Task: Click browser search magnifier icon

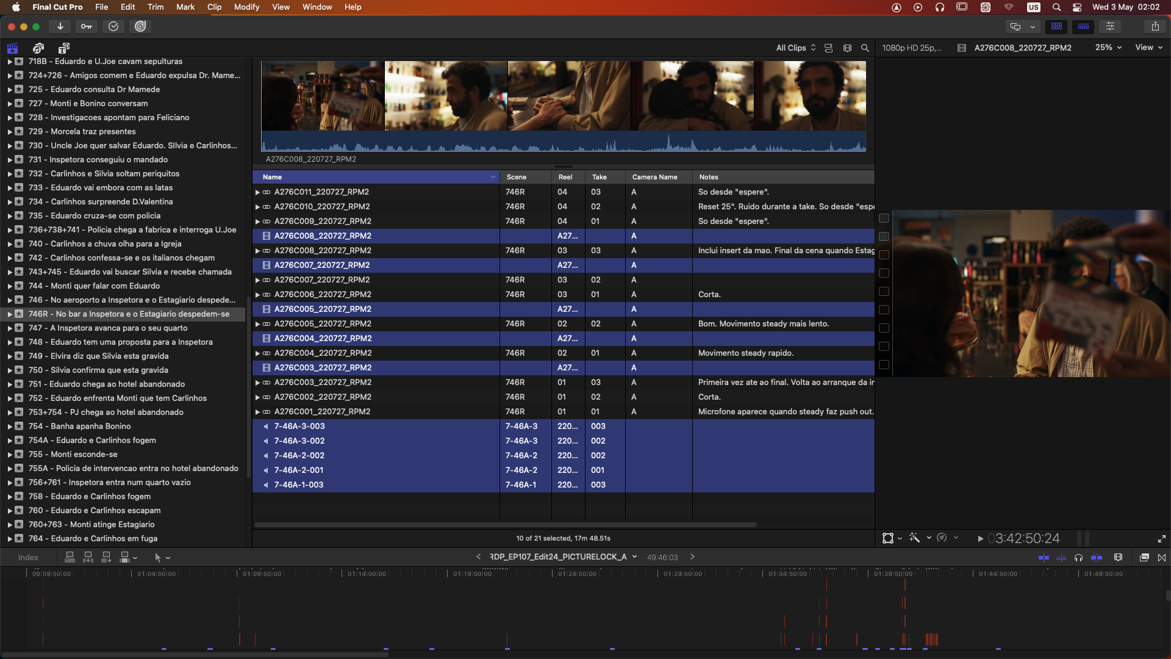Action: point(865,48)
